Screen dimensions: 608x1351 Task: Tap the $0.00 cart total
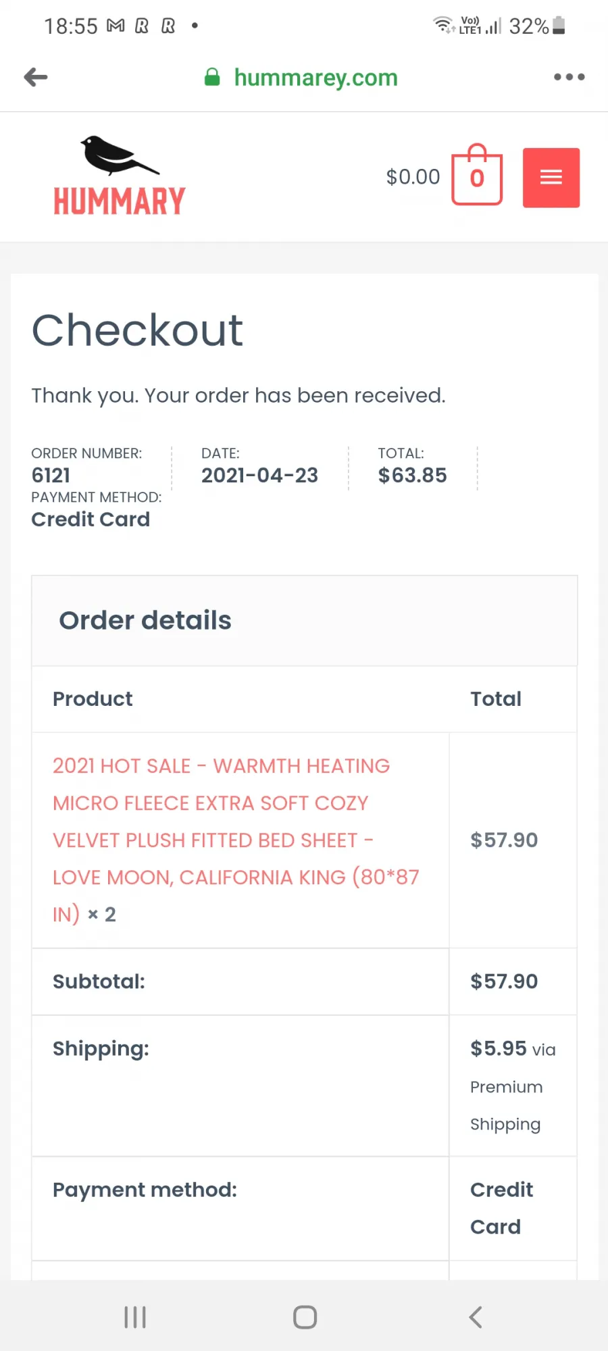pyautogui.click(x=413, y=177)
